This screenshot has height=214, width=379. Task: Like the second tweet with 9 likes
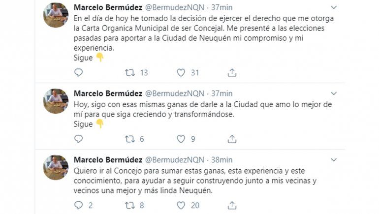click(181, 139)
